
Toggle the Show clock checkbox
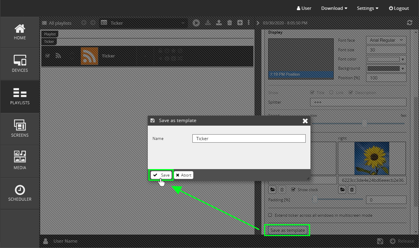pyautogui.click(x=294, y=190)
